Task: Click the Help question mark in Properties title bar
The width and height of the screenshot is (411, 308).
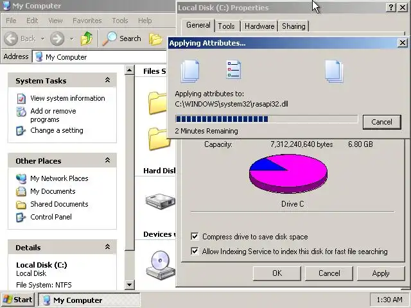Action: 390,7
